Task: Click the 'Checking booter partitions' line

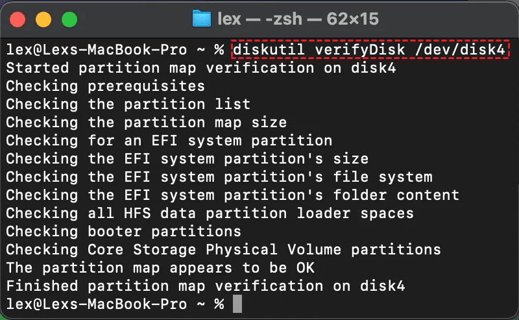Action: pyautogui.click(x=123, y=231)
